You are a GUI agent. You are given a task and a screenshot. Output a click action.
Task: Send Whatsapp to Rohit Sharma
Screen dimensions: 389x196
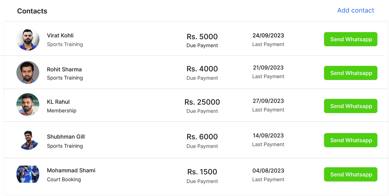coord(350,73)
